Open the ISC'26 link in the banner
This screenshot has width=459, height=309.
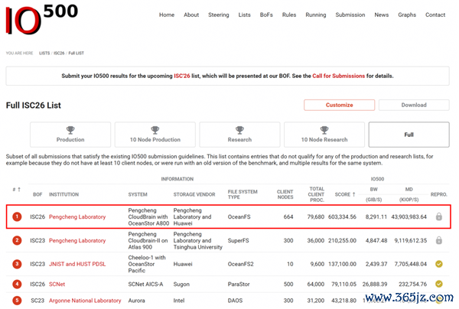pyautogui.click(x=182, y=76)
